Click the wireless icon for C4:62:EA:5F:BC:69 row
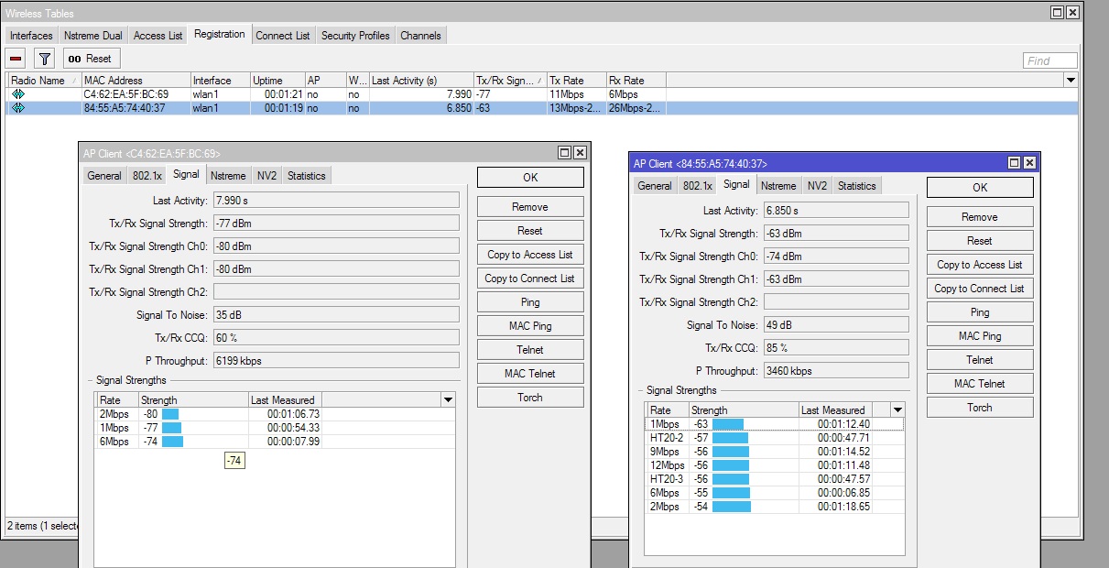The height and width of the screenshot is (568, 1109). coord(18,94)
